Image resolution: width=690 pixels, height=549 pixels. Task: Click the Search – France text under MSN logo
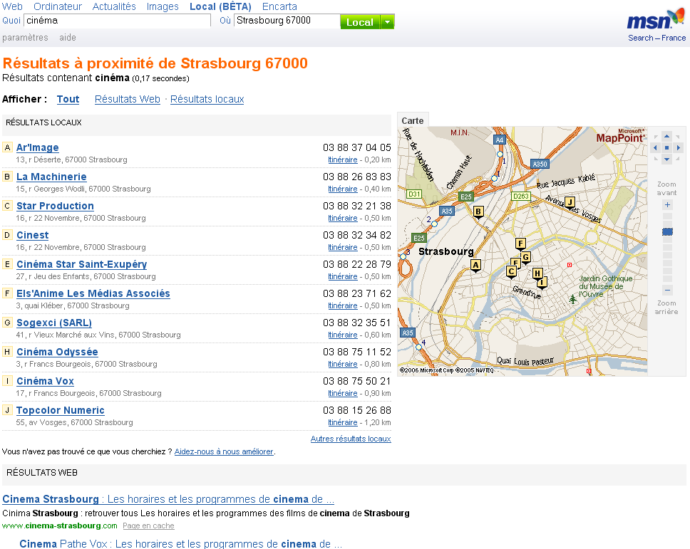[x=656, y=38]
